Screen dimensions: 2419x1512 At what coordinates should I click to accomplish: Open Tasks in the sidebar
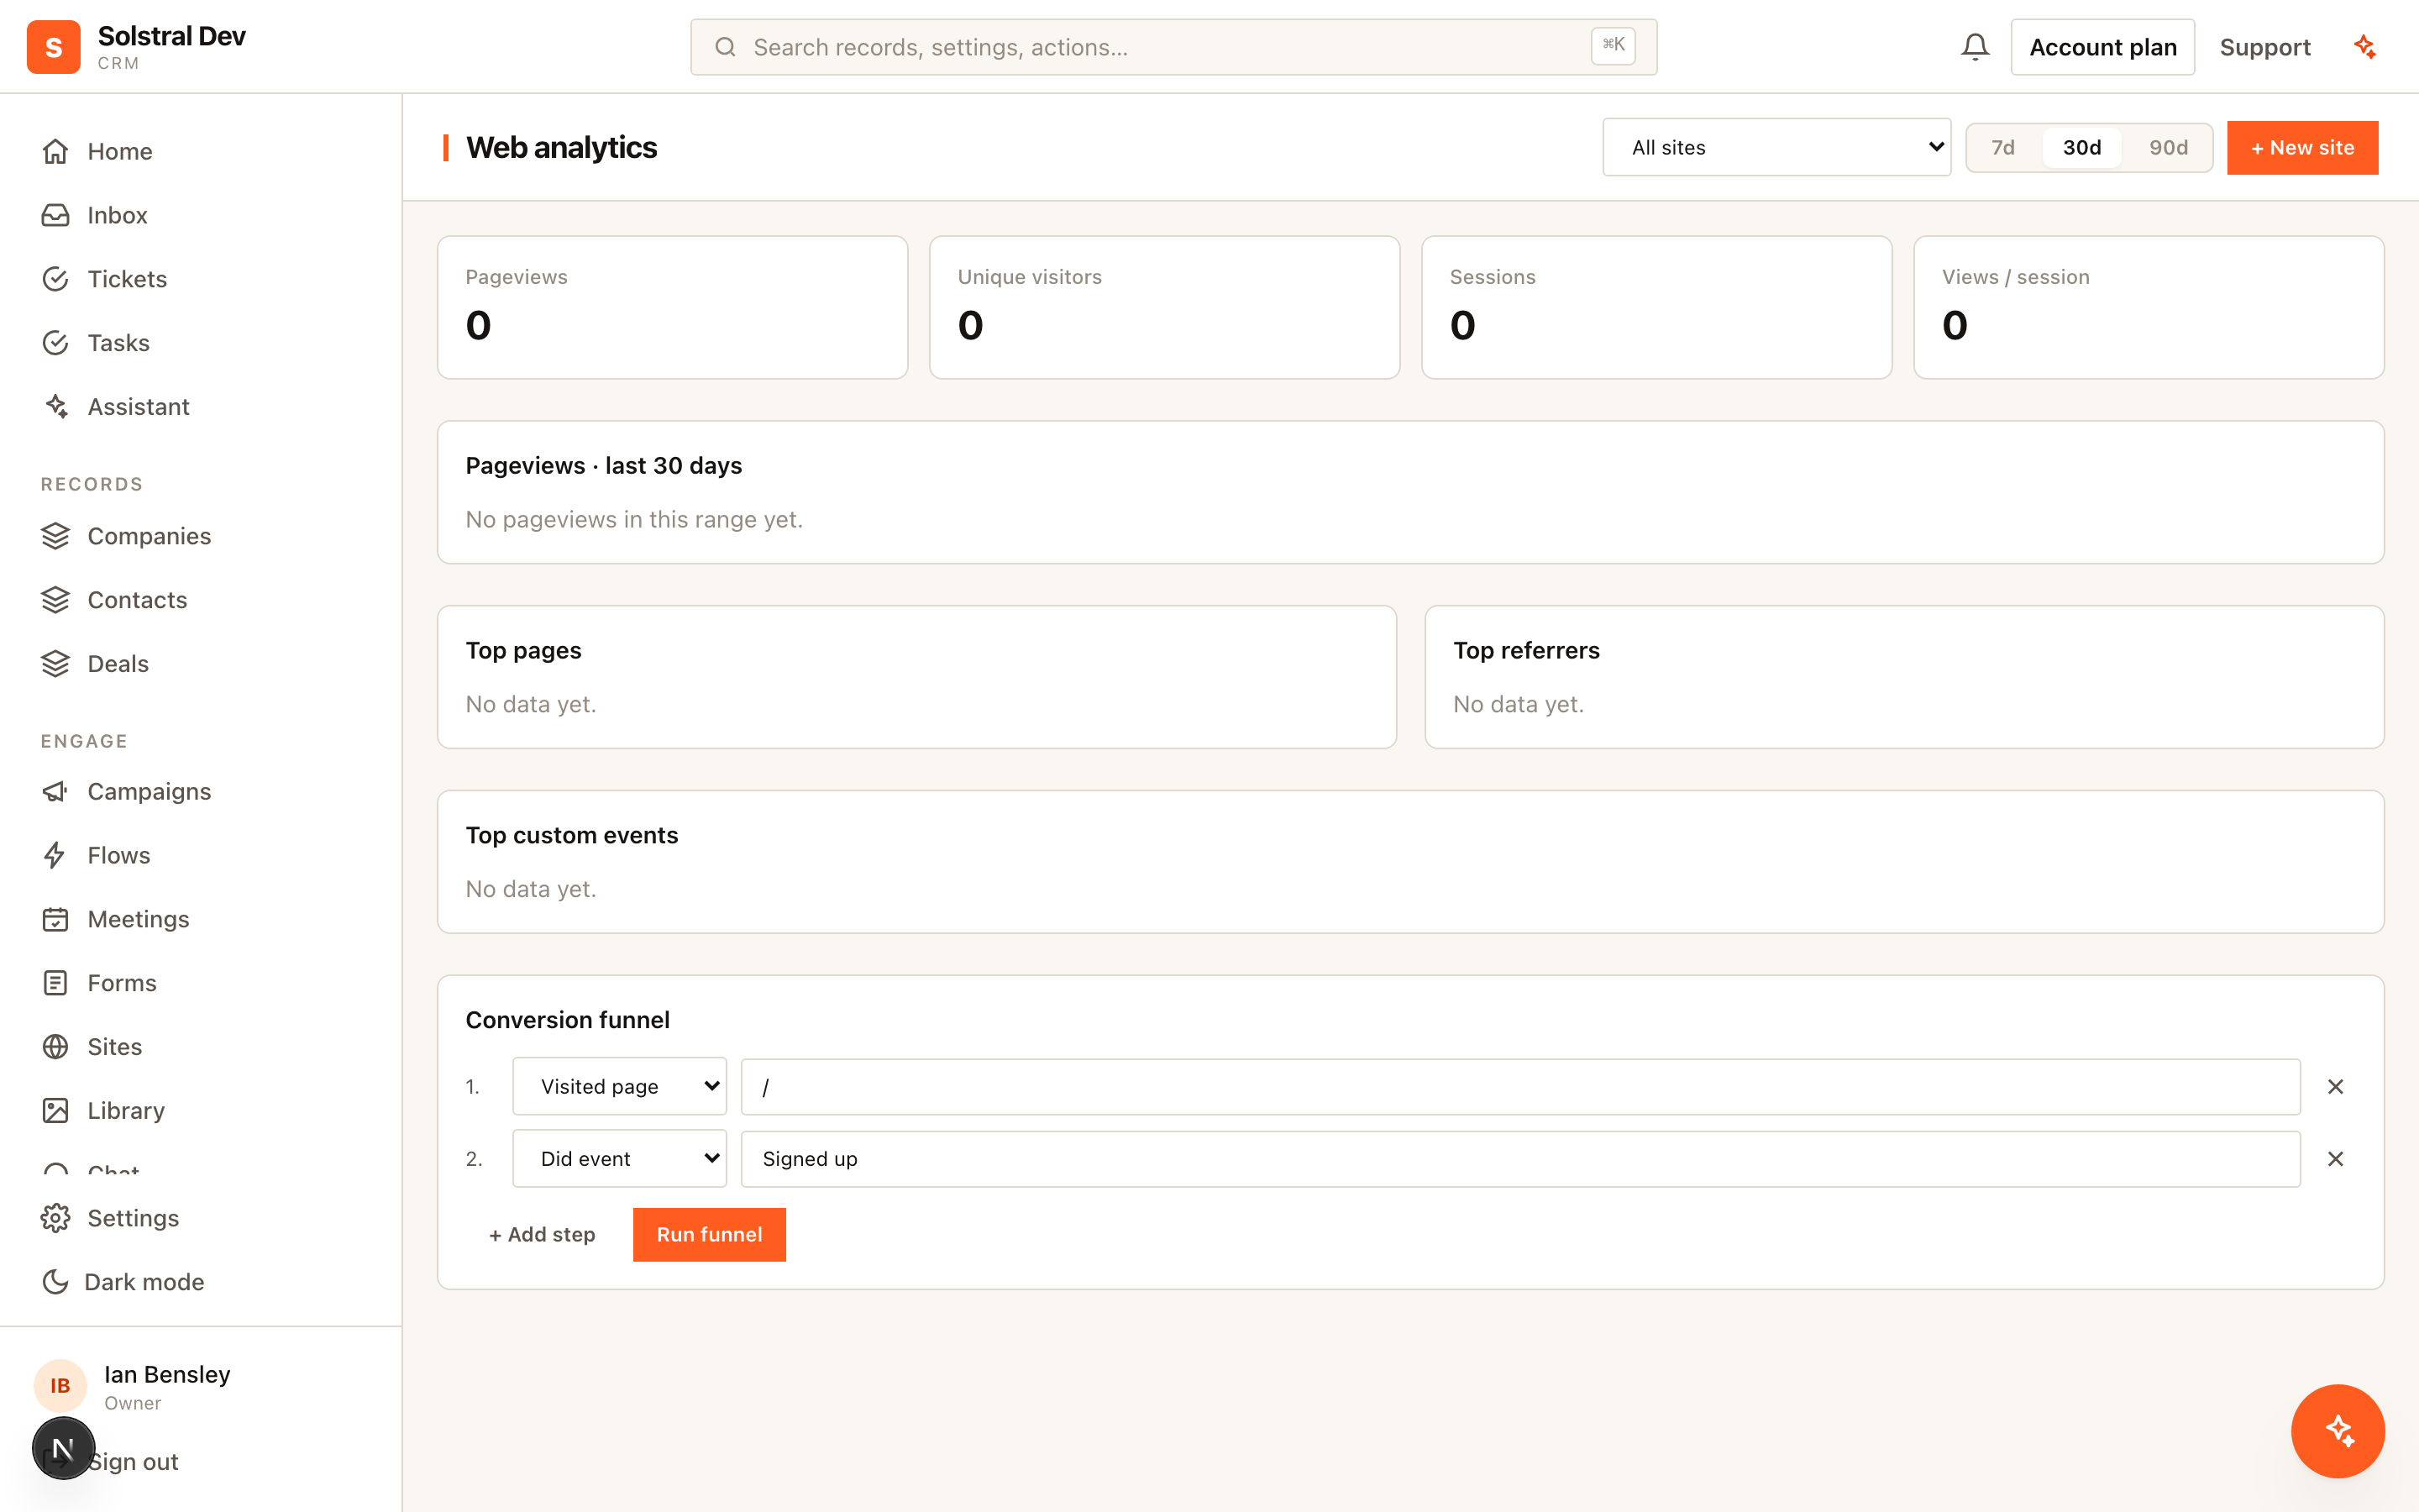click(200, 343)
